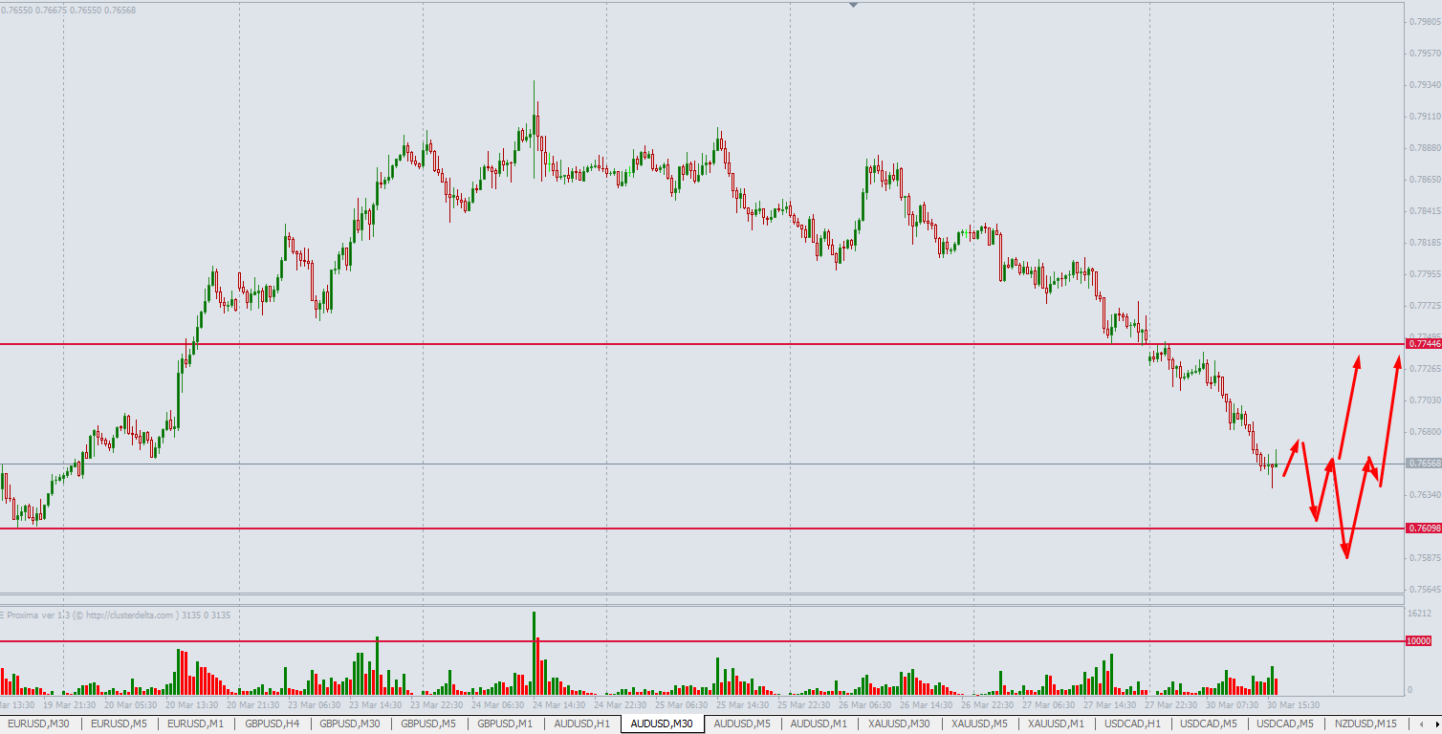Click the 23 Mar 06:30 time label

pos(316,705)
